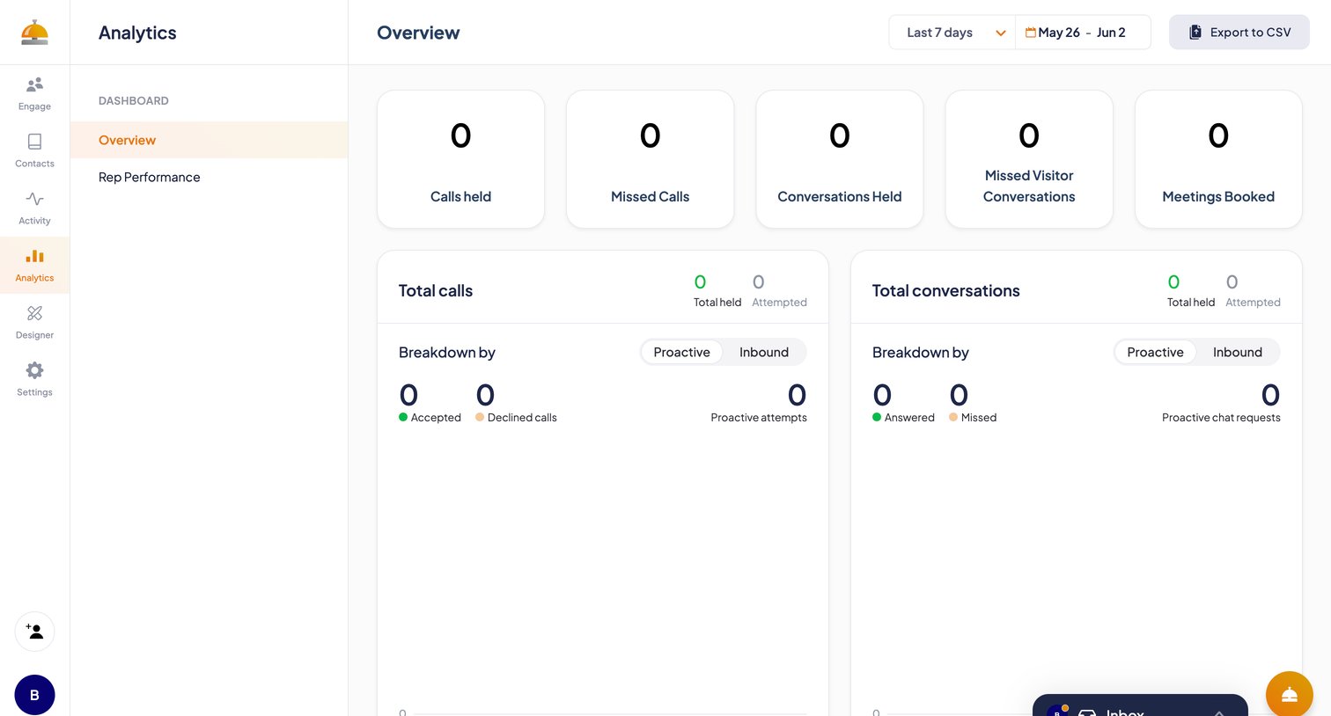The height and width of the screenshot is (716, 1331).
Task: Open the Contacts book icon
Action: (34, 142)
